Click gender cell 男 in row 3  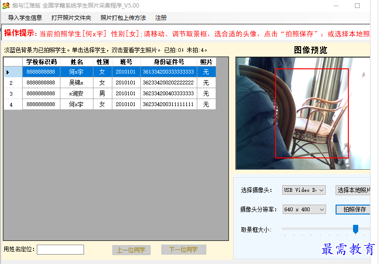(x=102, y=93)
